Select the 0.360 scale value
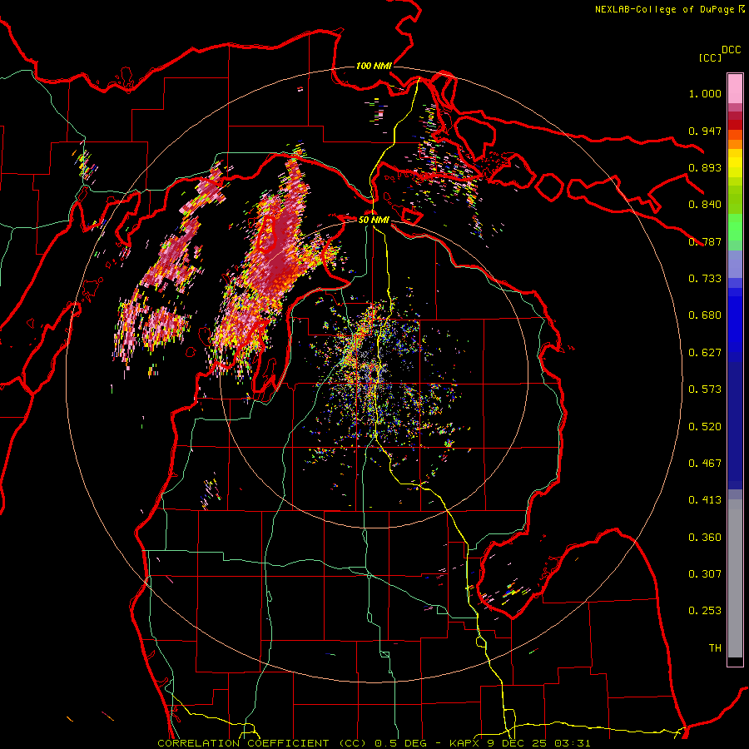This screenshot has height=749, width=749. coord(705,538)
